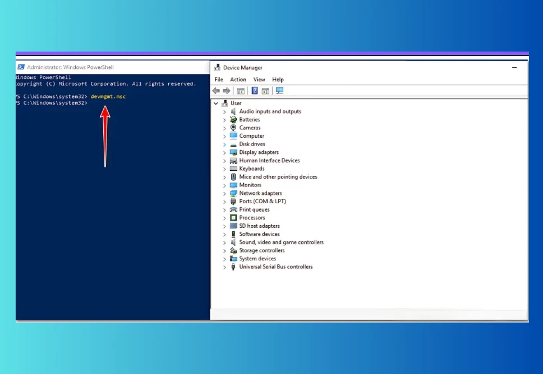Select the Print queues printer icon
This screenshot has width=543, height=374.
pyautogui.click(x=233, y=209)
